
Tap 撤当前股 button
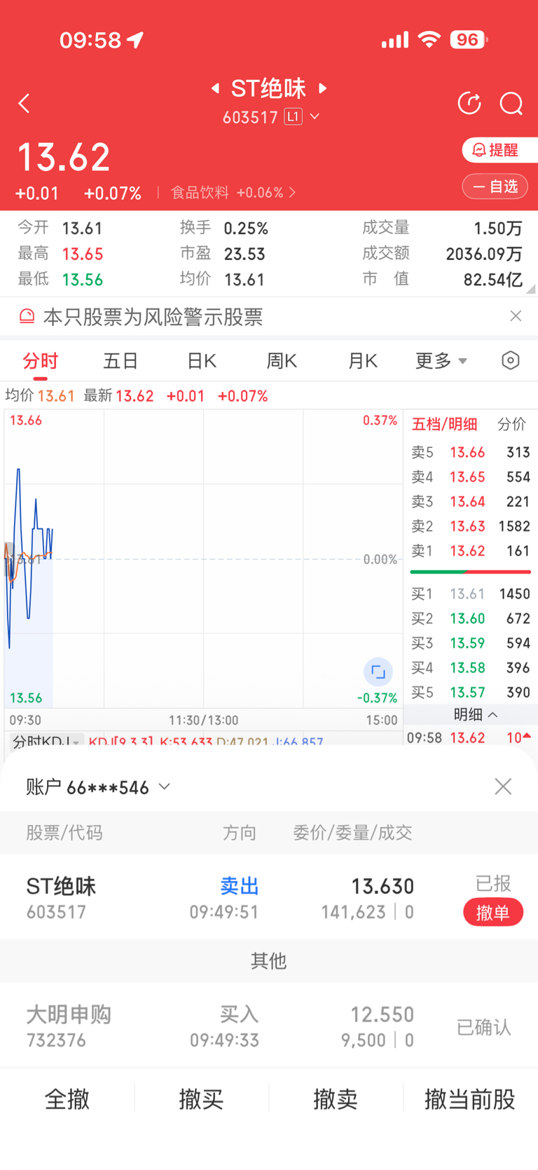pos(470,1099)
